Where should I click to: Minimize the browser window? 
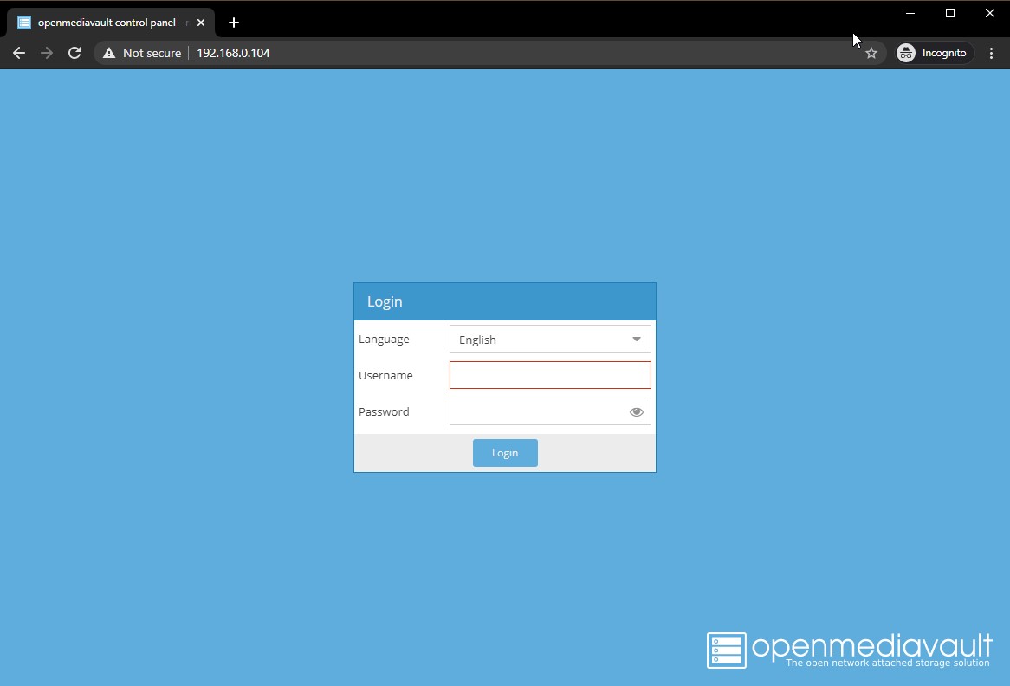coord(910,13)
